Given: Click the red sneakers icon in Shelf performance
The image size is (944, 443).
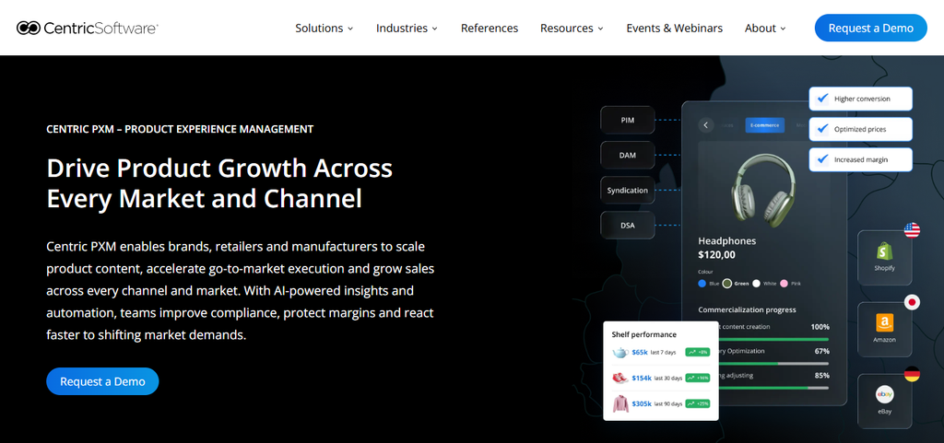Looking at the screenshot, I should (620, 379).
